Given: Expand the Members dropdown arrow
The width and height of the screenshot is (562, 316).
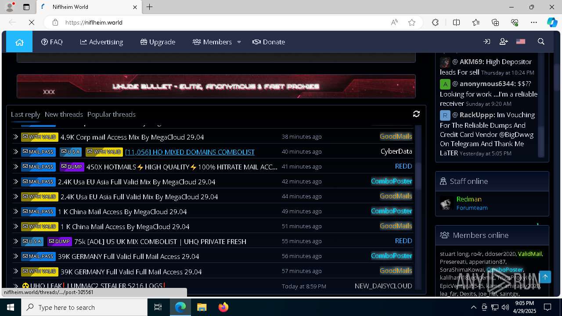Looking at the screenshot, I should click(239, 42).
